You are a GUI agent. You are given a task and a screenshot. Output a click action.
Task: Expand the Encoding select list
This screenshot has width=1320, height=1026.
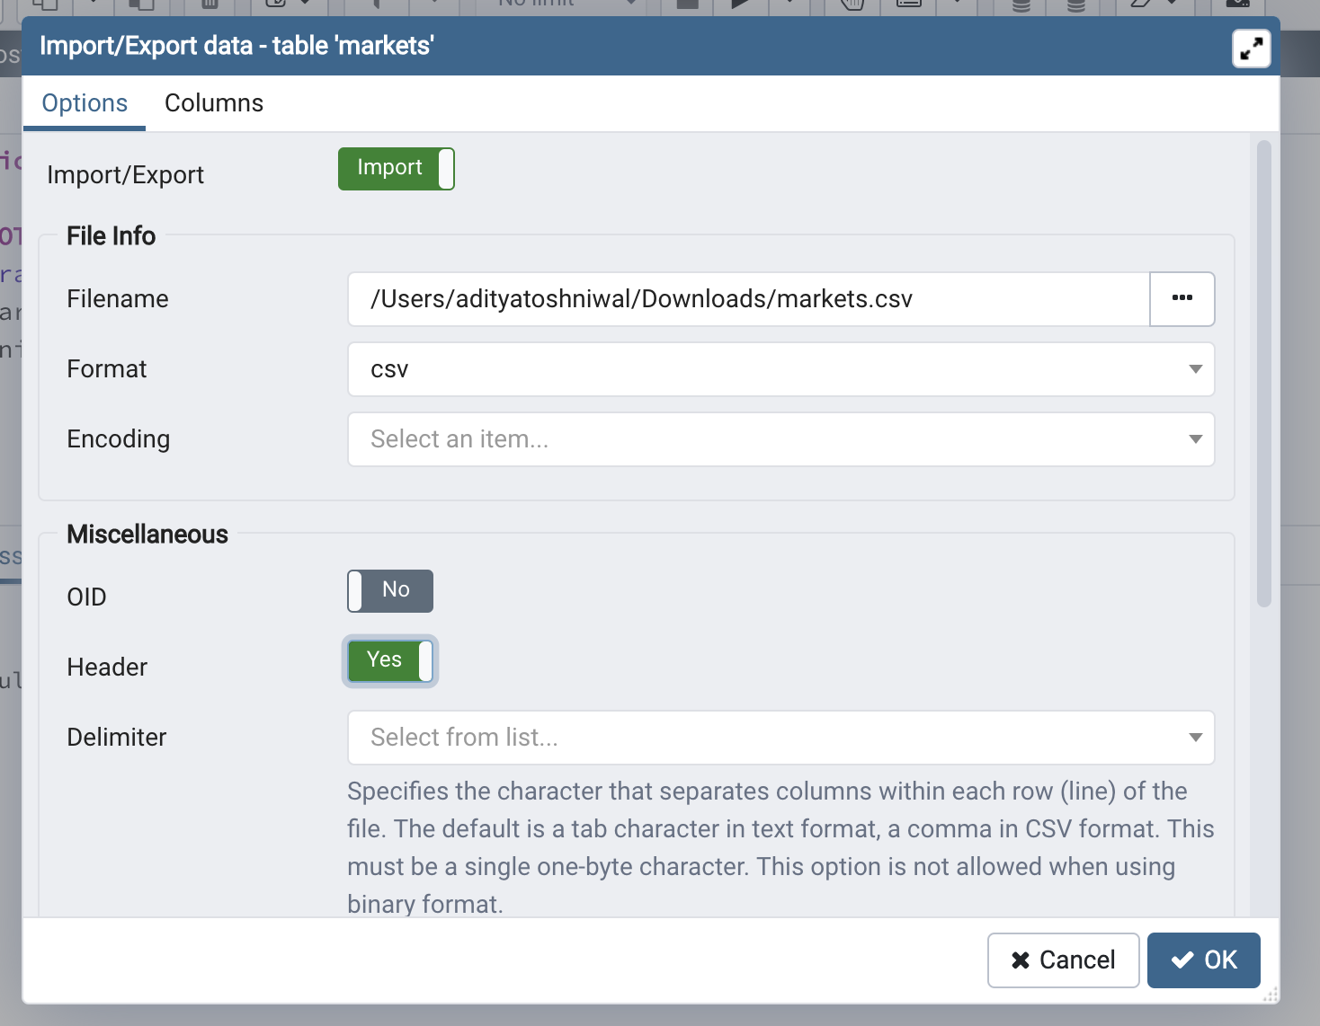(x=780, y=439)
